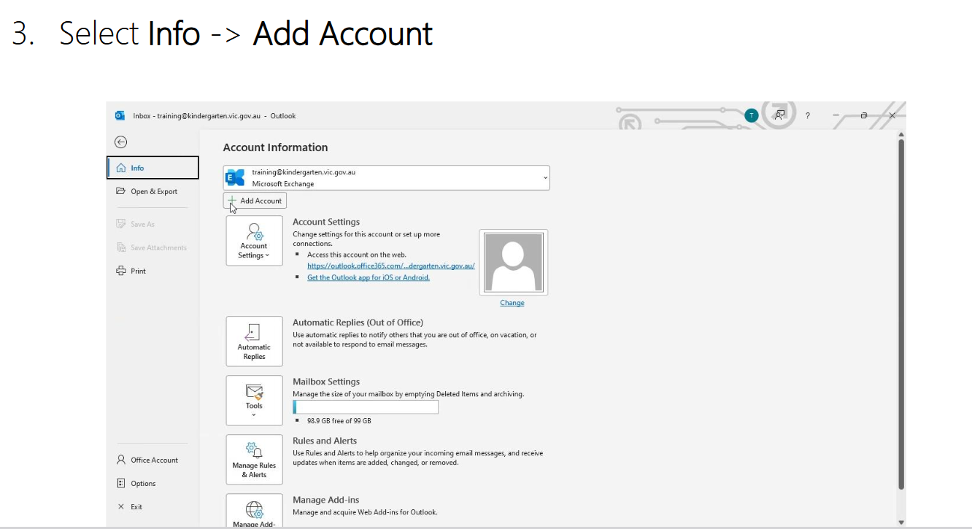This screenshot has height=529, width=972.
Task: Click the Account Information heading
Action: (x=275, y=147)
